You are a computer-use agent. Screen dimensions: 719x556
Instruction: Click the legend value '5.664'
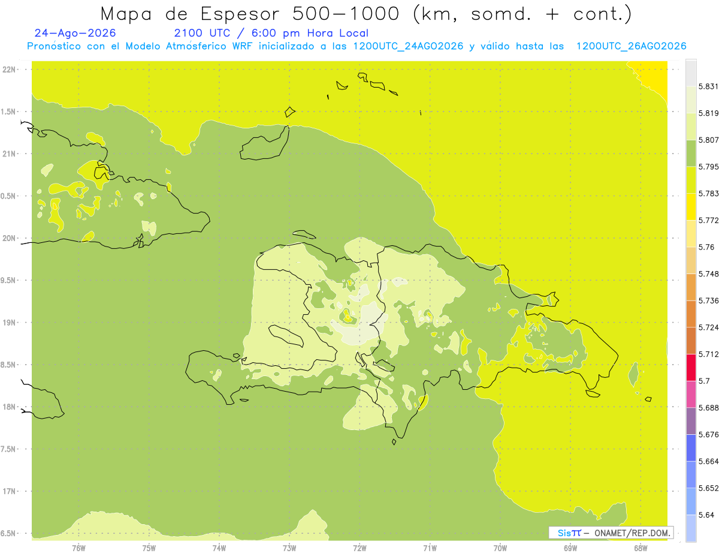point(708,461)
